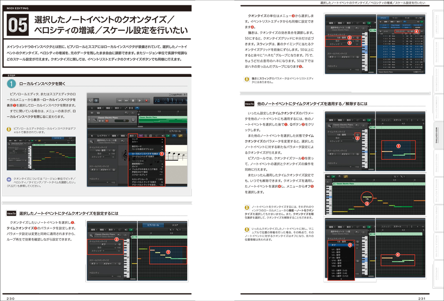Screen dimensions: 444x301
Task: Click quantize tool Q in middle-right piano roll toolbar
Action: tap(396, 176)
